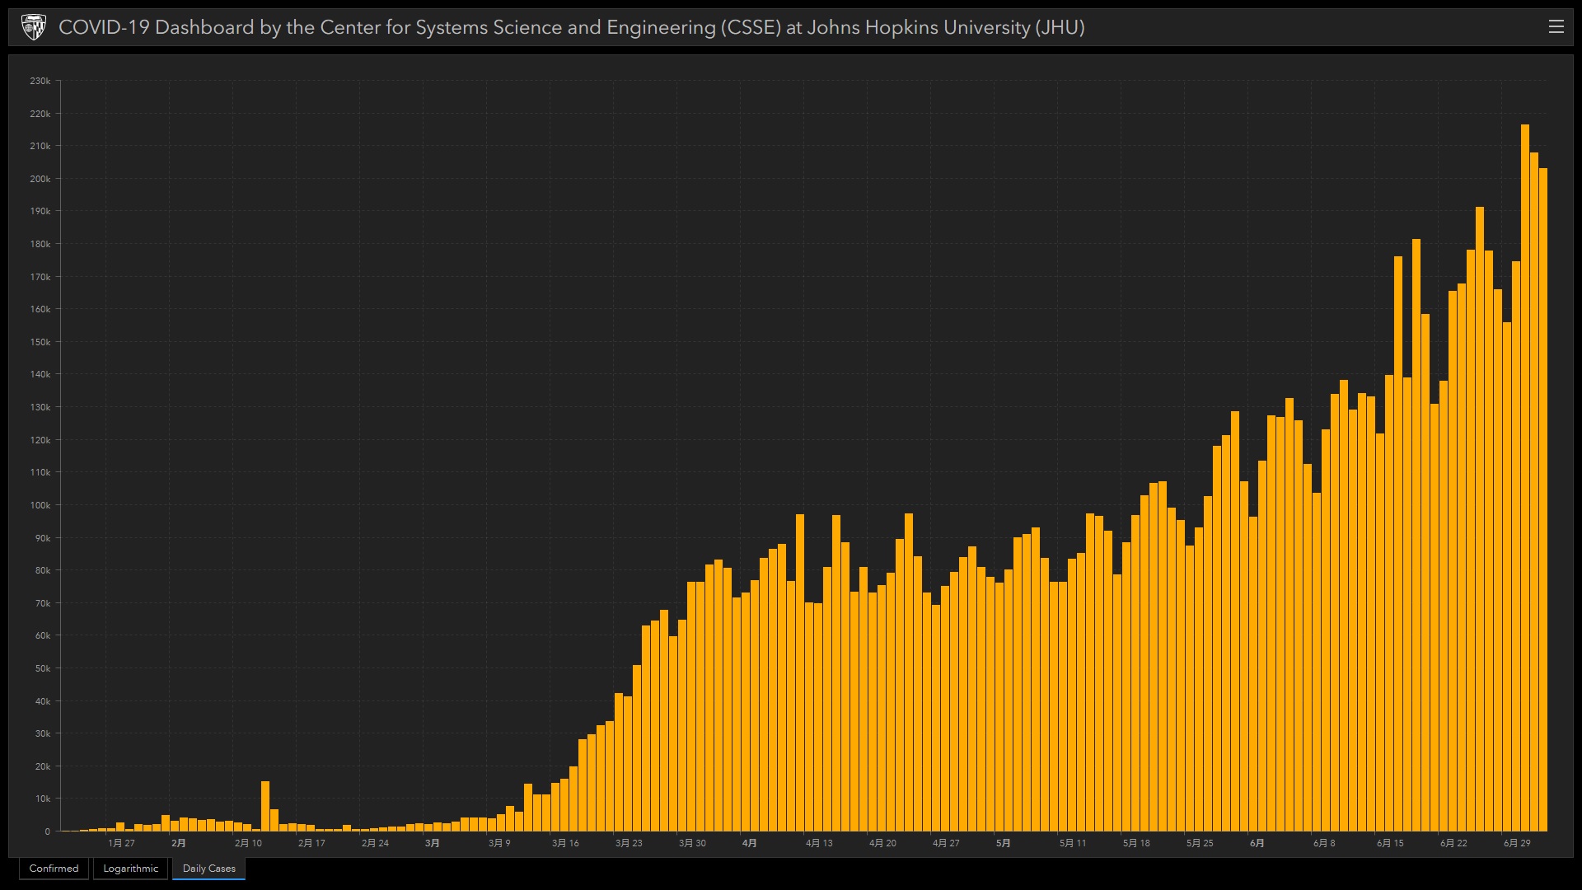Click the 3月 23 date label

coord(629,843)
